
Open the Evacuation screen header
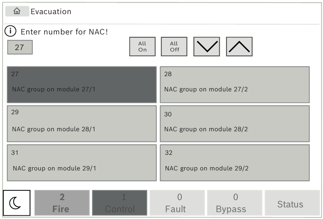click(x=51, y=11)
